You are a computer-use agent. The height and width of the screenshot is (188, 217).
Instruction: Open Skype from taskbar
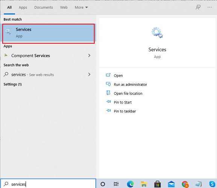(x=212, y=184)
